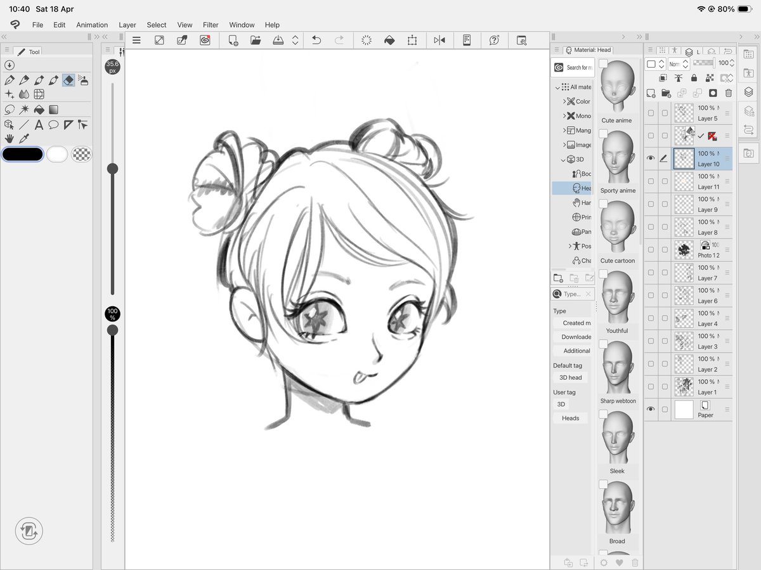761x570 pixels.
Task: Check the Sporty anime head checkbox
Action: tap(603, 134)
